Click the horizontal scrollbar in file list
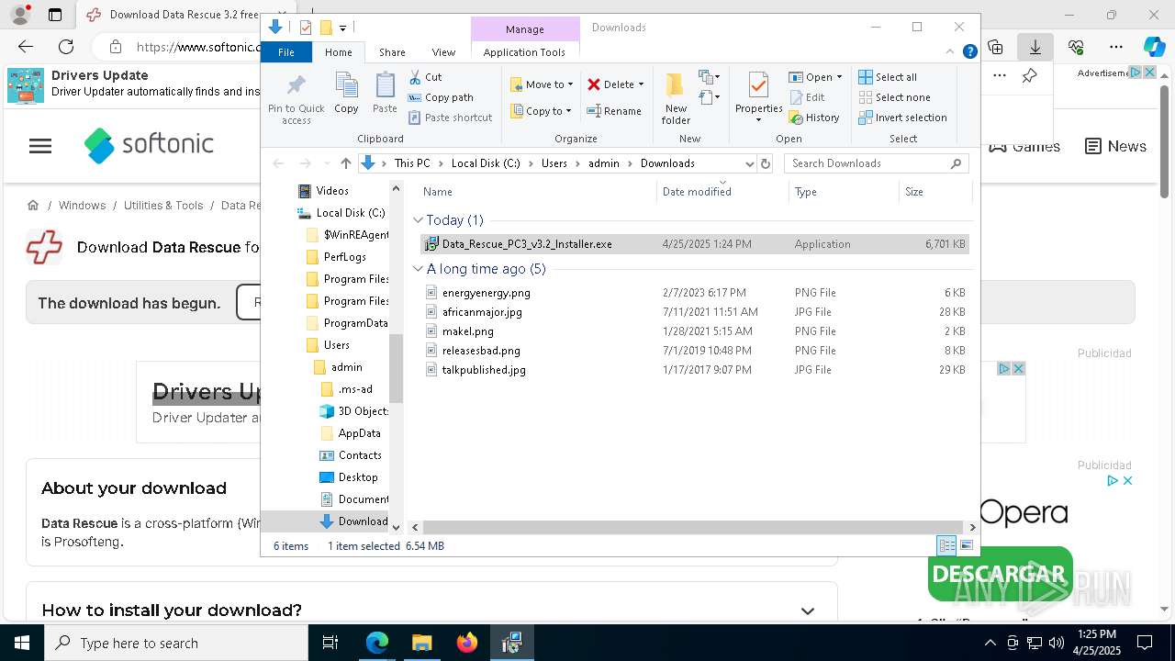 pos(694,528)
